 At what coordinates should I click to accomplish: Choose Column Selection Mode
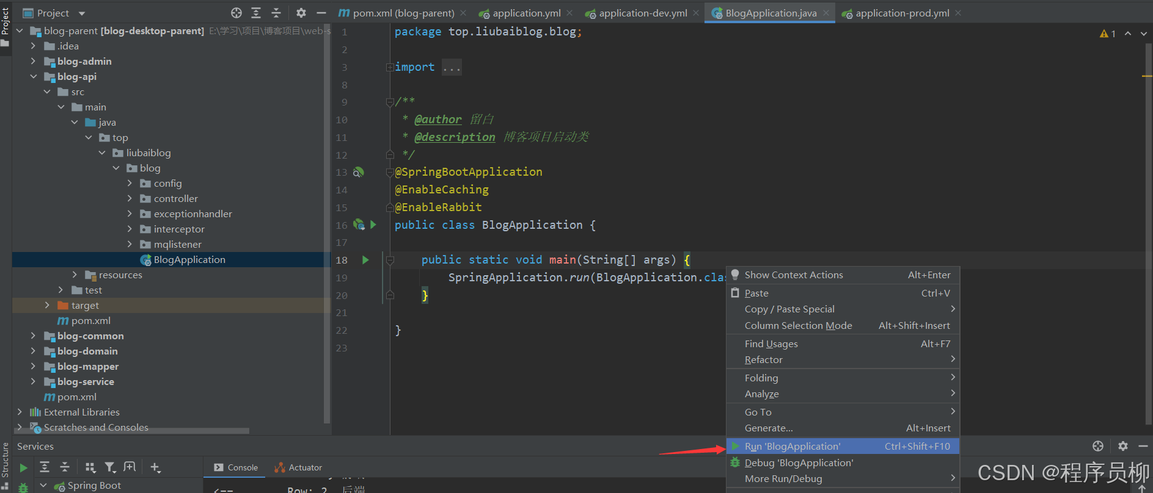coord(843,326)
